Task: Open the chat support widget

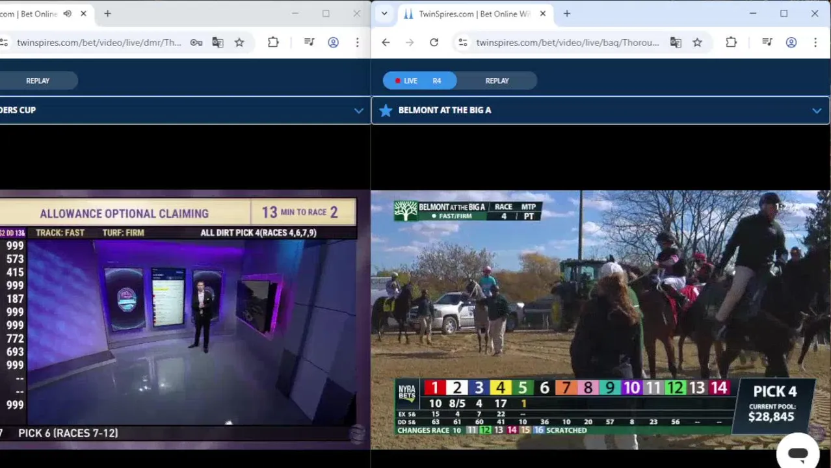Action: click(798, 453)
